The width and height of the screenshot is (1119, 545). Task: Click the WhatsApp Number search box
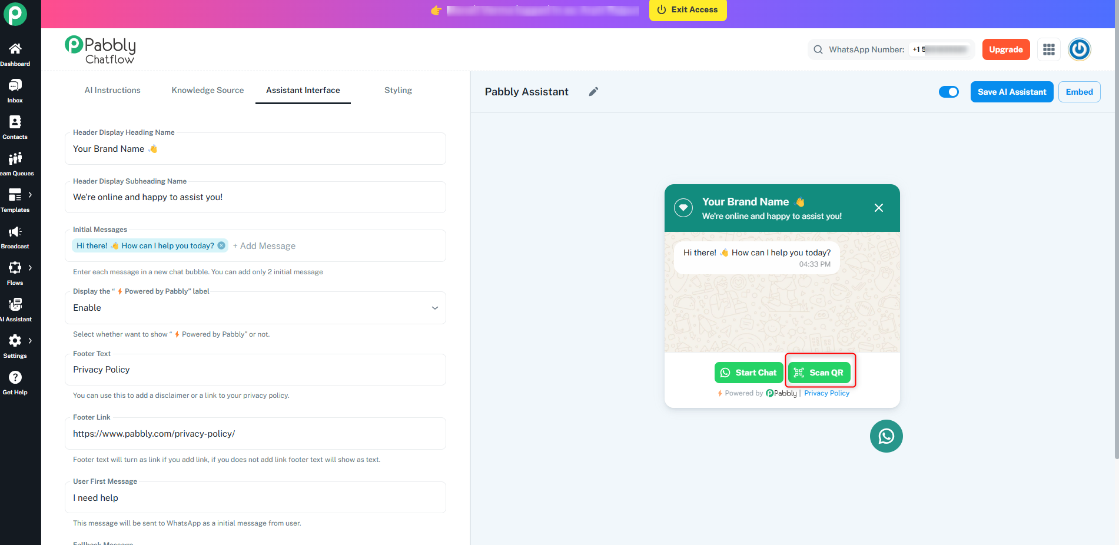click(x=891, y=49)
